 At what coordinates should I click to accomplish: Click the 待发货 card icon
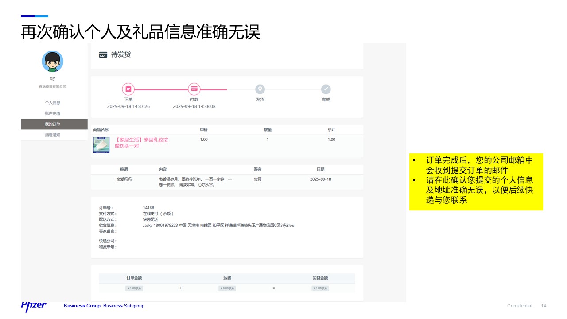[103, 55]
